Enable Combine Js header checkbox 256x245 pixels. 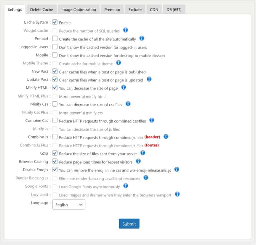pyautogui.click(x=55, y=137)
